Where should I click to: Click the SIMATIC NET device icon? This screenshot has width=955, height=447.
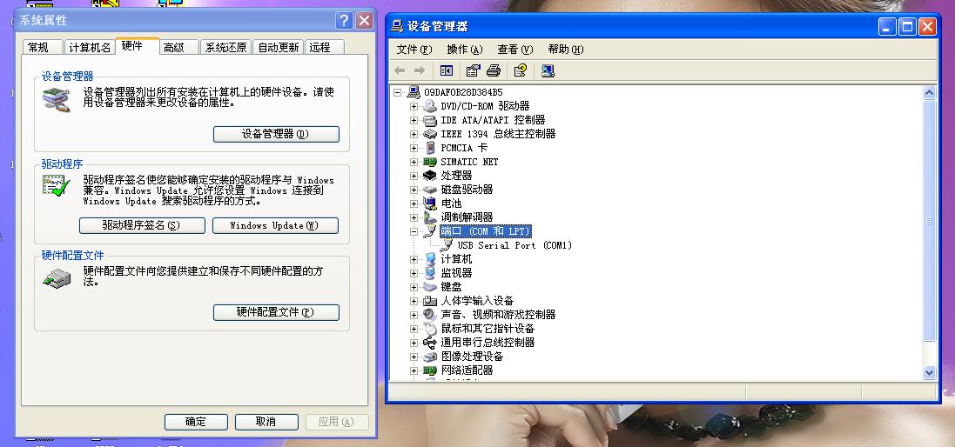(429, 162)
